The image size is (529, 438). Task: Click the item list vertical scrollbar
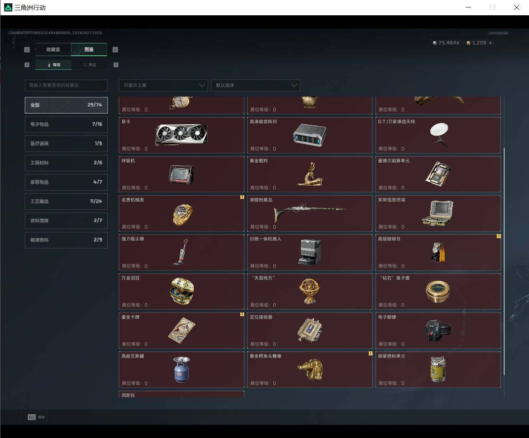pyautogui.click(x=504, y=261)
